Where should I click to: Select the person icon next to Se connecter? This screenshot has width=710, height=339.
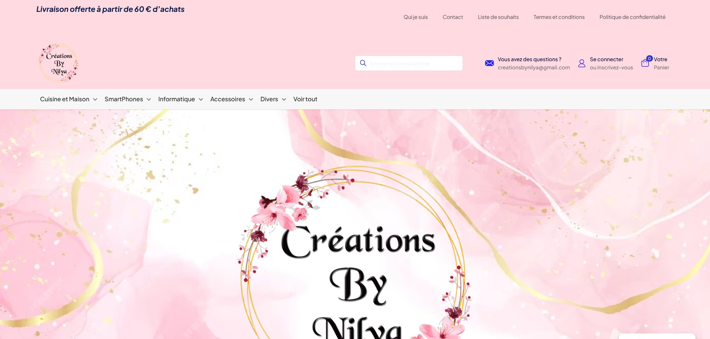582,63
